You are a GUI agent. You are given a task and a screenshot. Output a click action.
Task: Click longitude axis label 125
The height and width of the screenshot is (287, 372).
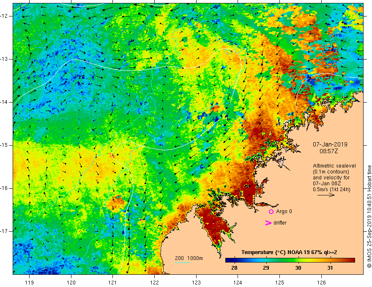(280, 282)
